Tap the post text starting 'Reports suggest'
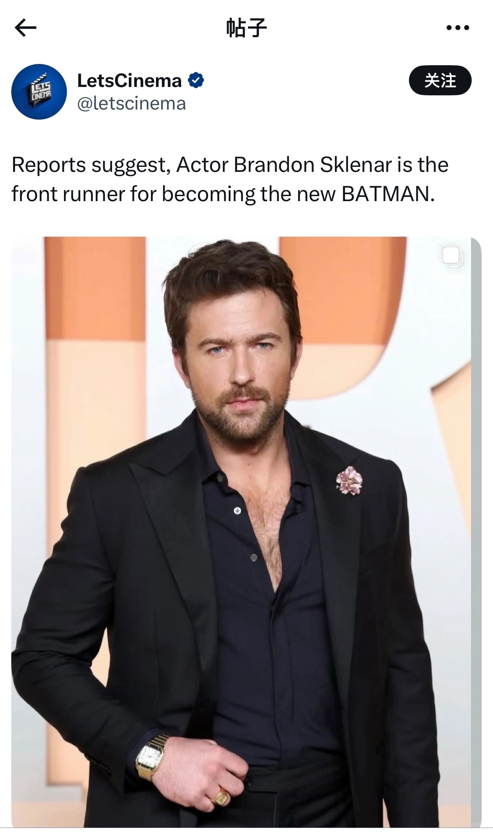Viewport: 493px width, 838px height. coord(230,179)
